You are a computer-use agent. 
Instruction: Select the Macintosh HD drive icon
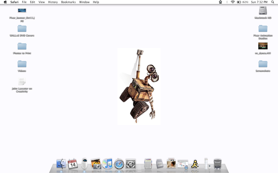pyautogui.click(x=262, y=10)
